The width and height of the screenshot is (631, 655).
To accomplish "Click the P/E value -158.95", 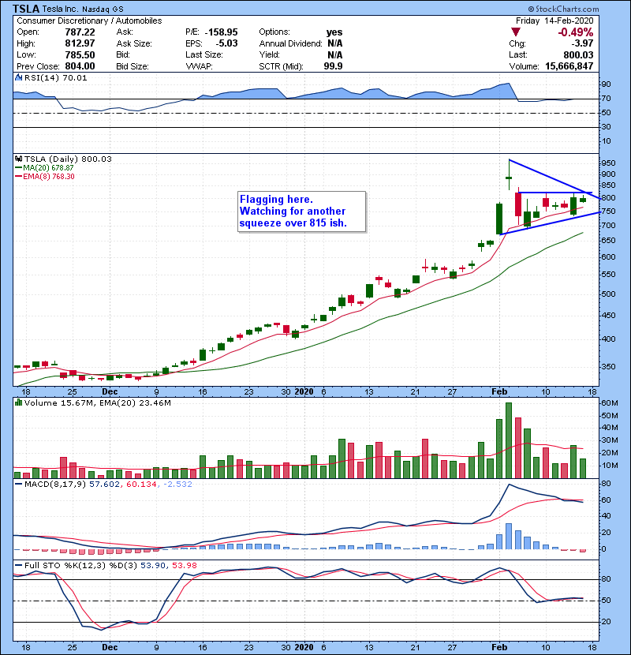I will (221, 32).
